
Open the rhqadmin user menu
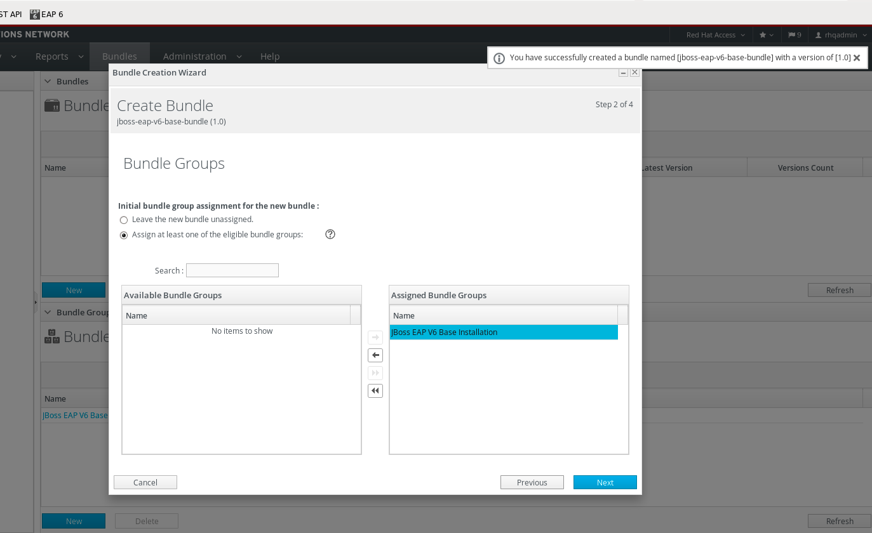pos(841,35)
